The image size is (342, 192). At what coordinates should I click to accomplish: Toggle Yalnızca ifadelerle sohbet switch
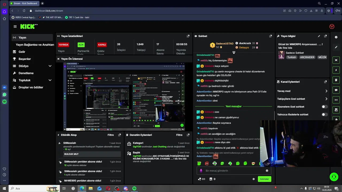(x=324, y=114)
